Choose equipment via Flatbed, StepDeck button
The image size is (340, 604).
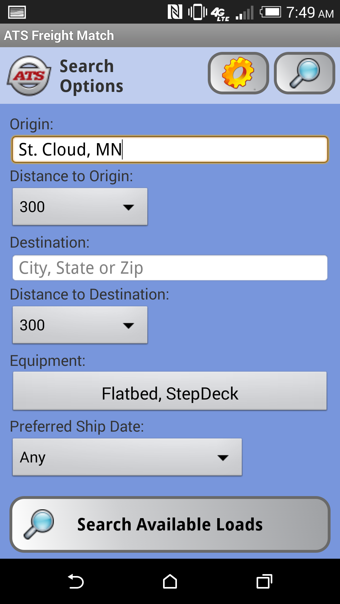click(170, 391)
